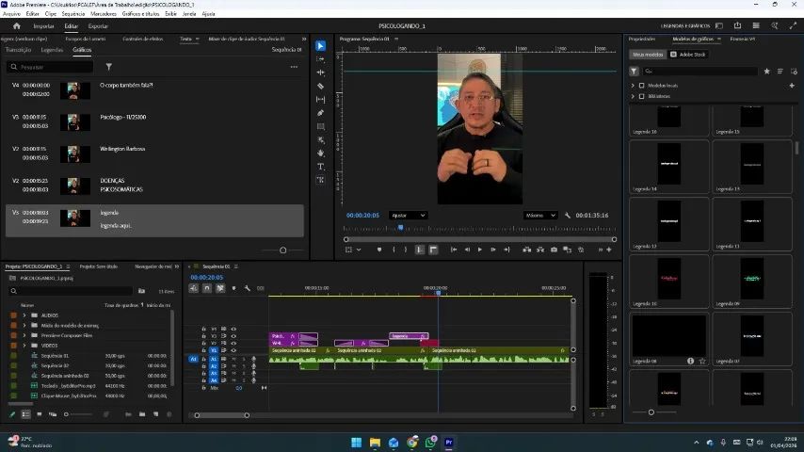The width and height of the screenshot is (804, 452).
Task: Toggle linked selection in timeline
Action: click(x=220, y=288)
